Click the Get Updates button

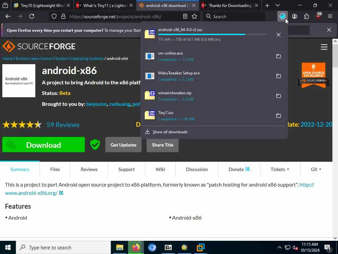coord(123,145)
